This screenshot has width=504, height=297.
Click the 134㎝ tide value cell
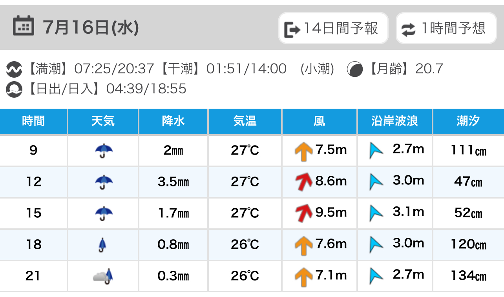[x=468, y=276]
